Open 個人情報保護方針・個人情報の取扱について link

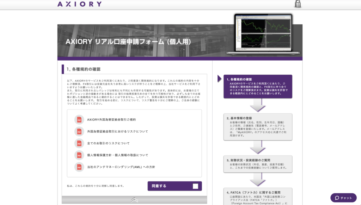pyautogui.click(x=117, y=155)
